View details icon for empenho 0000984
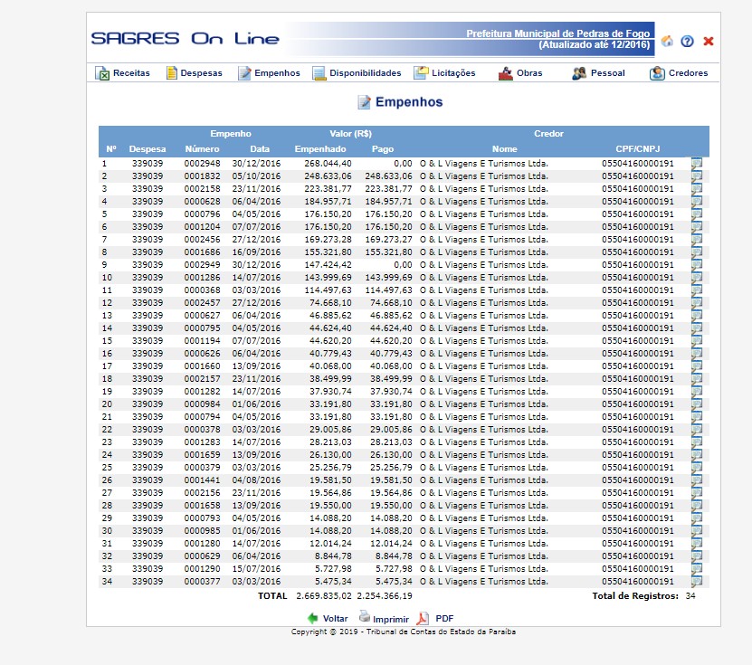This screenshot has width=752, height=665. (697, 404)
